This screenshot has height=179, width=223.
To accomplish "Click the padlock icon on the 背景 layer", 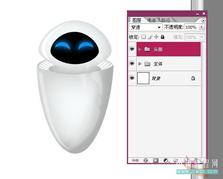I will coord(193,78).
